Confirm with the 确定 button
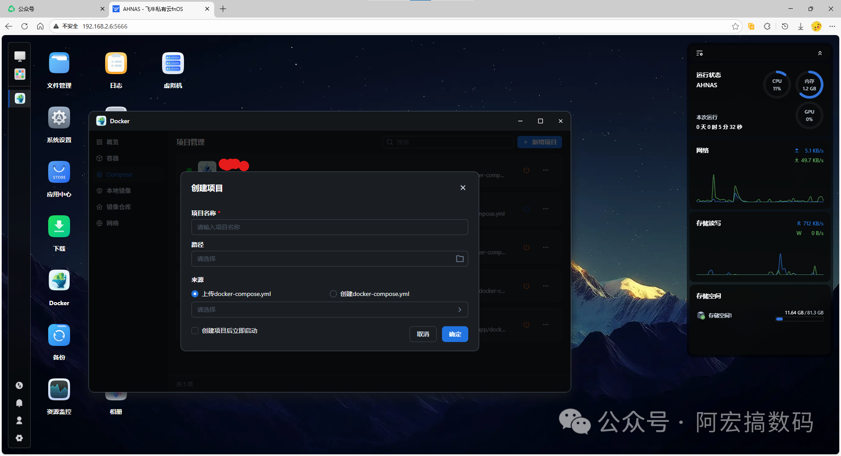The width and height of the screenshot is (841, 456). pyautogui.click(x=455, y=334)
